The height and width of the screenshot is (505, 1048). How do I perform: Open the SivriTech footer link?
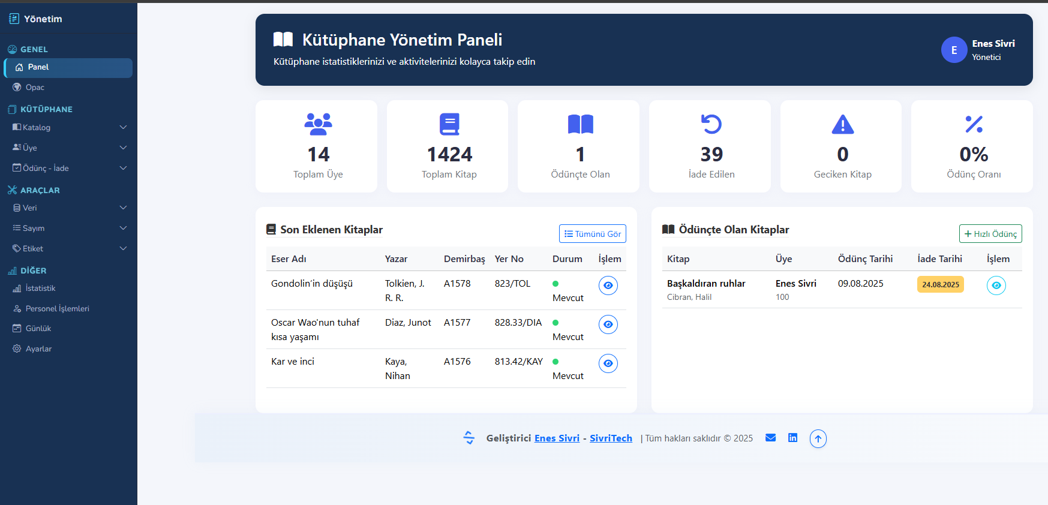611,438
